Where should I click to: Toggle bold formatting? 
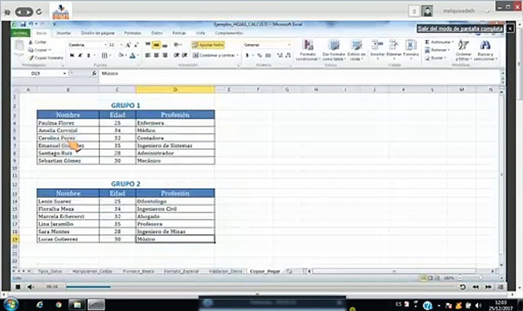tap(72, 55)
